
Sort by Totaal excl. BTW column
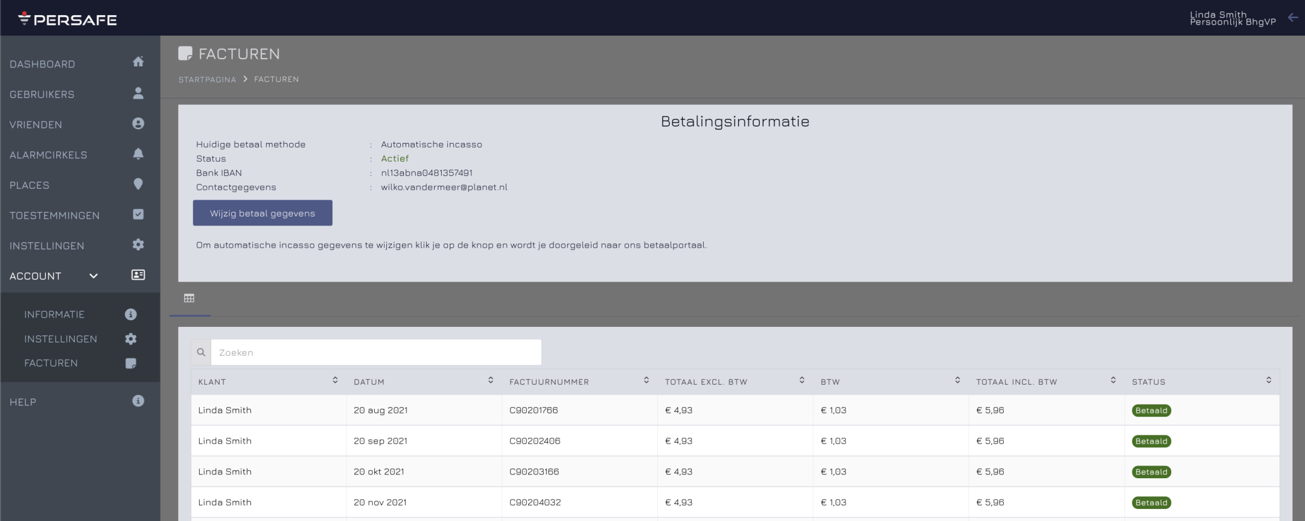[x=802, y=380]
